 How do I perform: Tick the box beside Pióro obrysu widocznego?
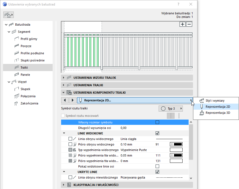coord(70,144)
